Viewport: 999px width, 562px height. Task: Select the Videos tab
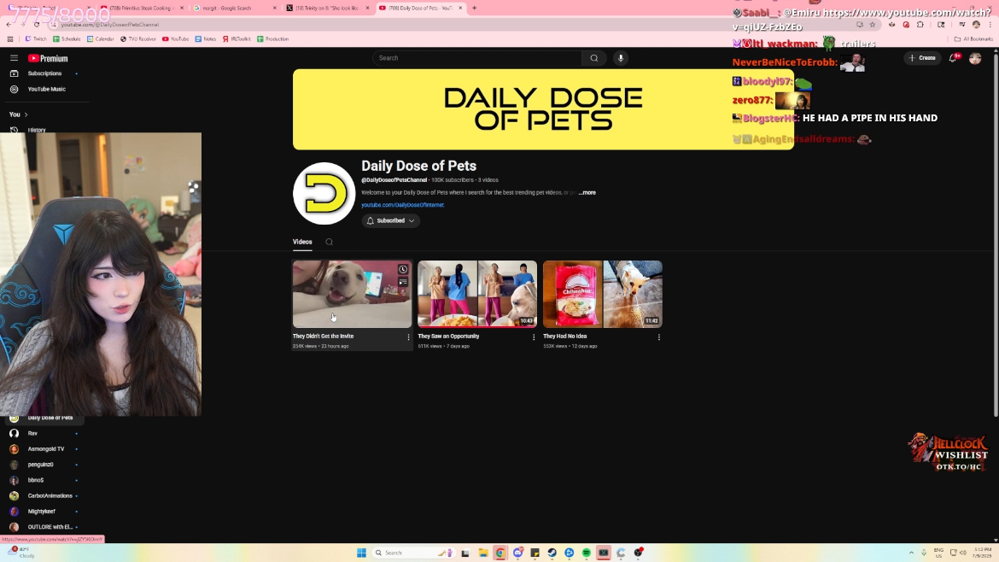click(x=302, y=242)
